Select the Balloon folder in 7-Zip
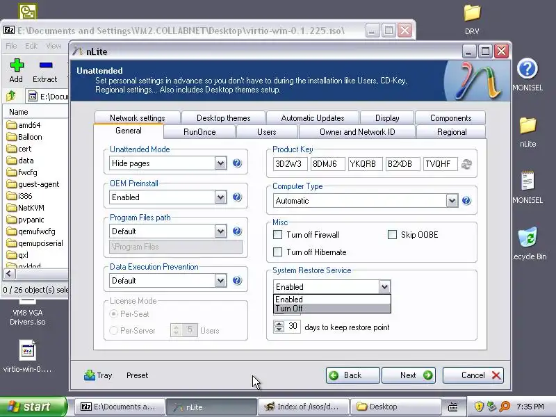Image resolution: width=556 pixels, height=417 pixels. click(x=24, y=137)
